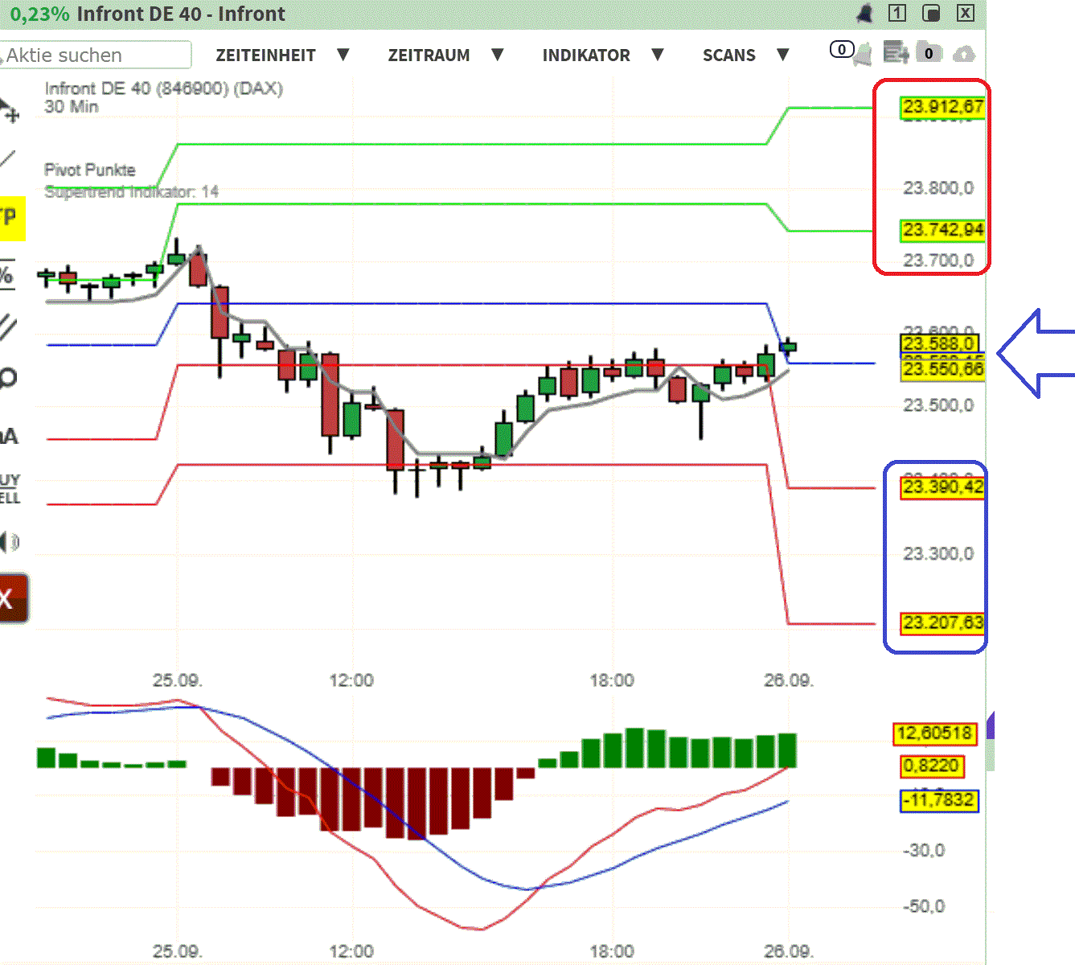Open the price alert bell icon
This screenshot has width=1075, height=965.
coord(864,13)
